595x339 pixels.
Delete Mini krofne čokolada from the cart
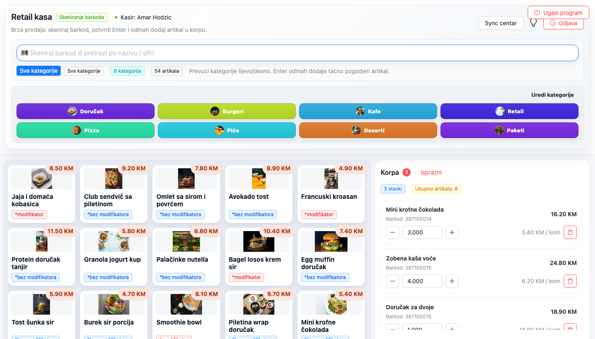pyautogui.click(x=570, y=232)
